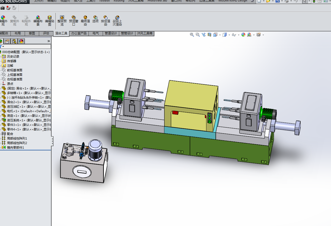
Task: Switch to the 管道设计 tab
Action: point(111,33)
